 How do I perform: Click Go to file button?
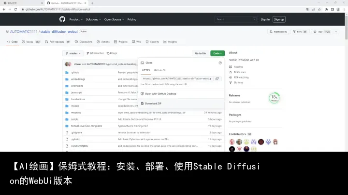tap(201, 53)
